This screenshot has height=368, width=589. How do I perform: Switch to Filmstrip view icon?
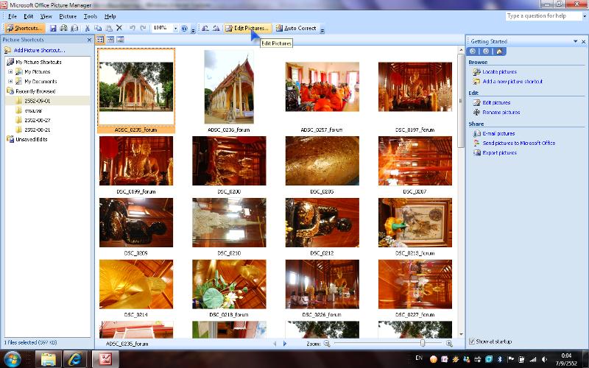click(x=110, y=40)
